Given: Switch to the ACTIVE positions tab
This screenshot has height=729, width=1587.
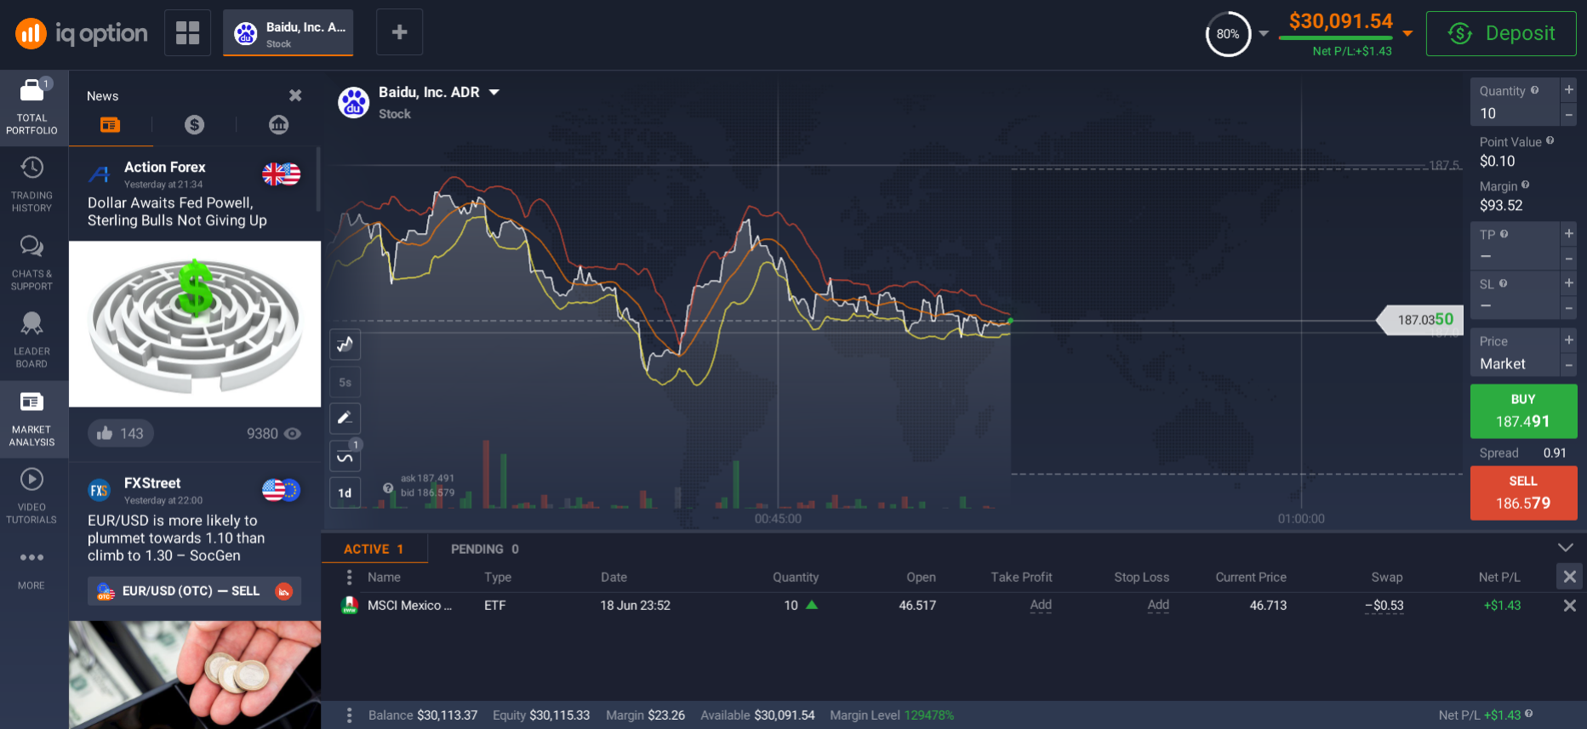Looking at the screenshot, I should pyautogui.click(x=374, y=550).
